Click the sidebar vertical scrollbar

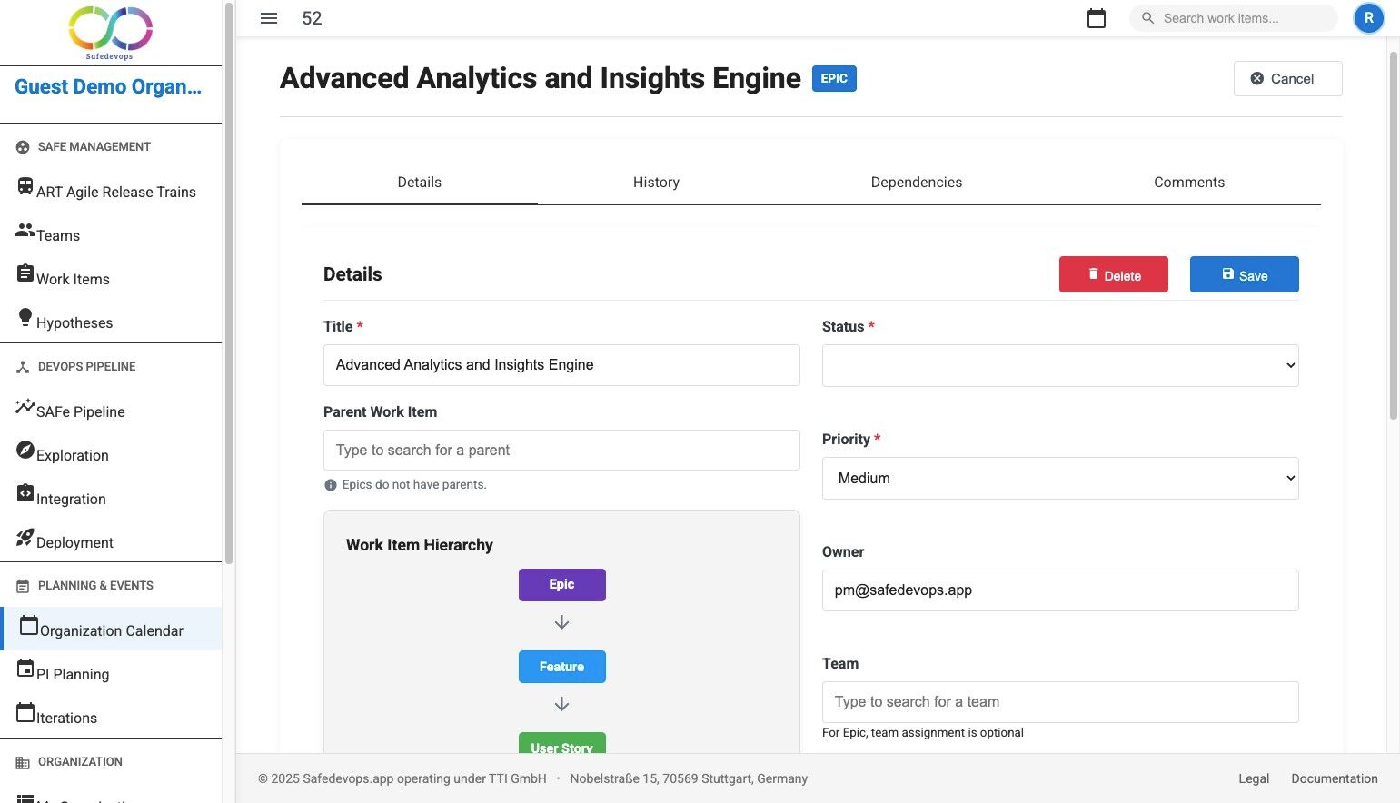(229, 282)
